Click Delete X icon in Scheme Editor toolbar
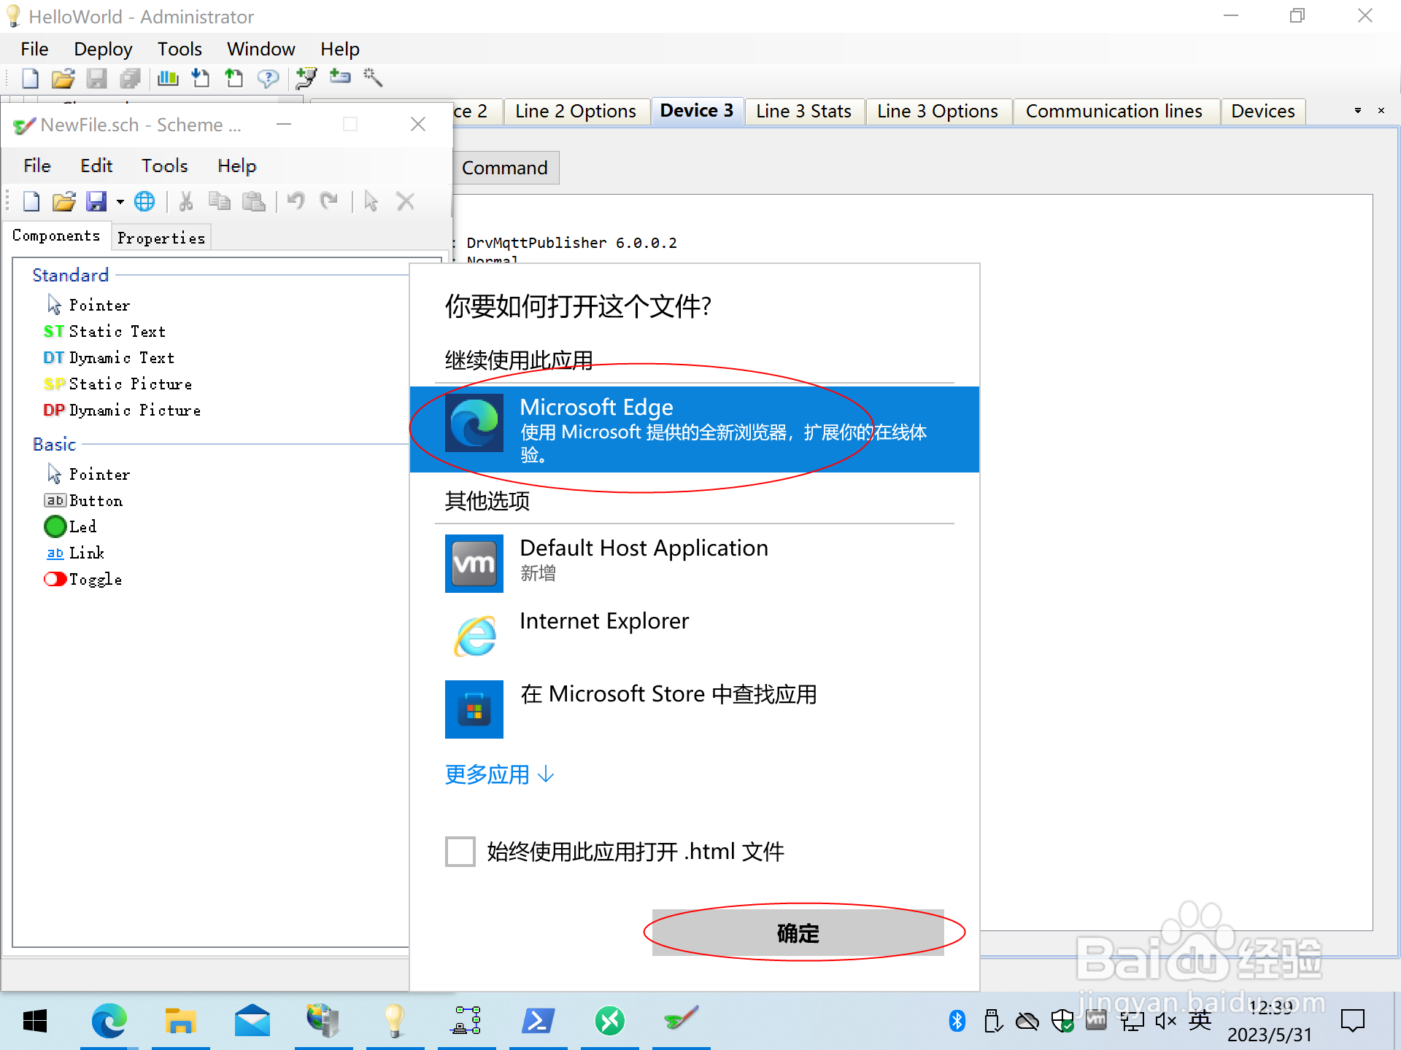This screenshot has width=1401, height=1050. click(x=405, y=201)
